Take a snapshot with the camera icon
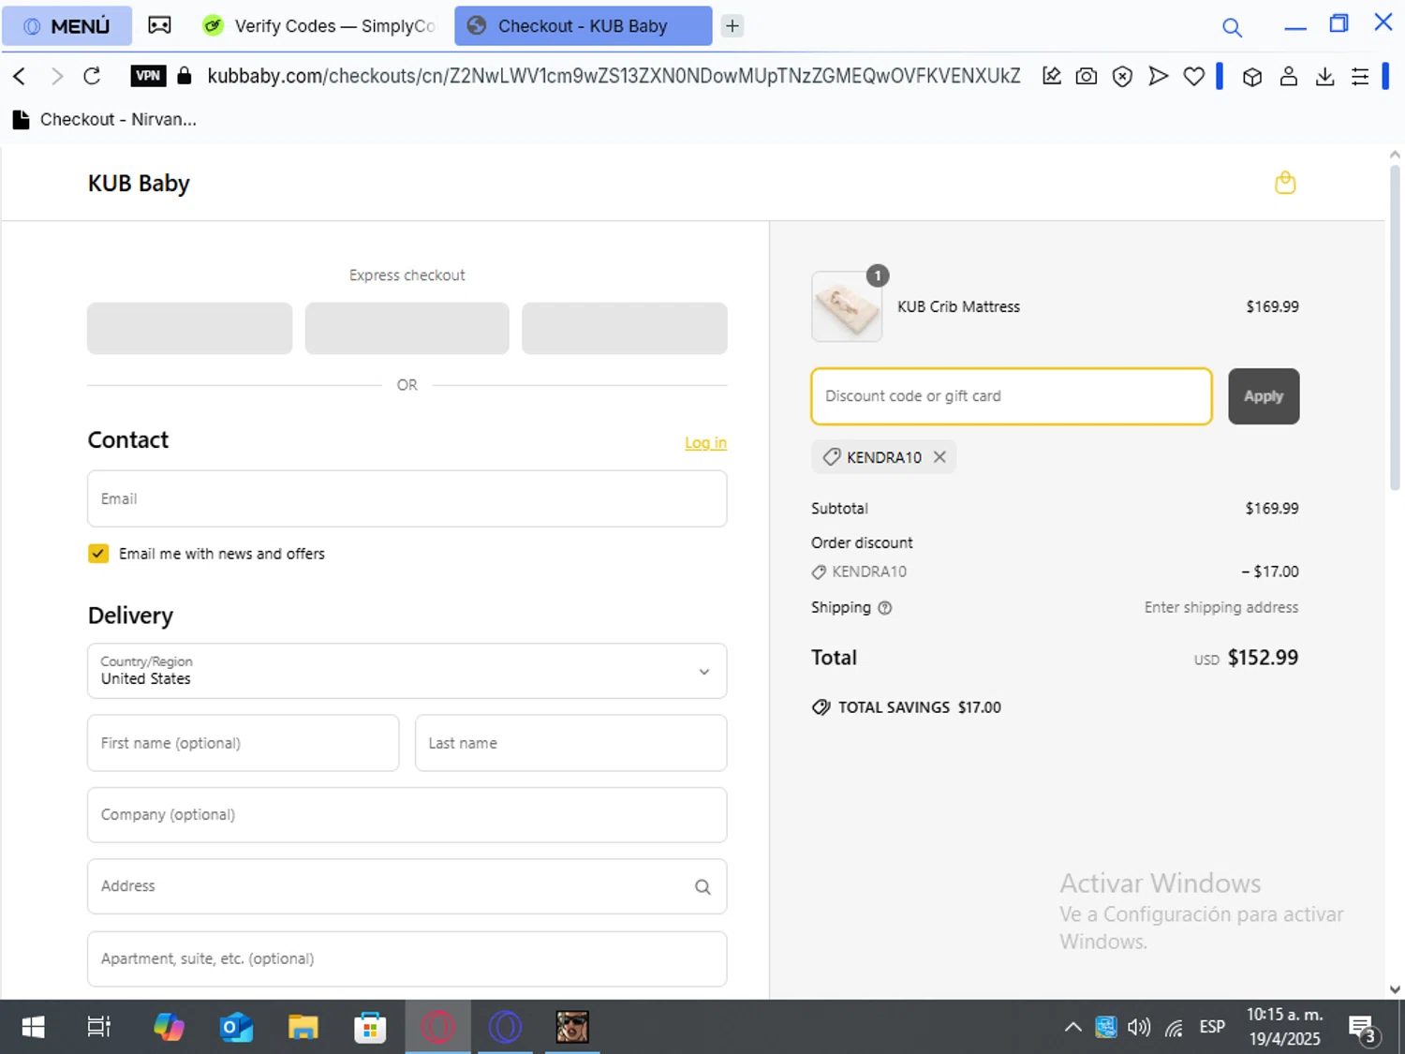The image size is (1405, 1054). tap(1087, 76)
